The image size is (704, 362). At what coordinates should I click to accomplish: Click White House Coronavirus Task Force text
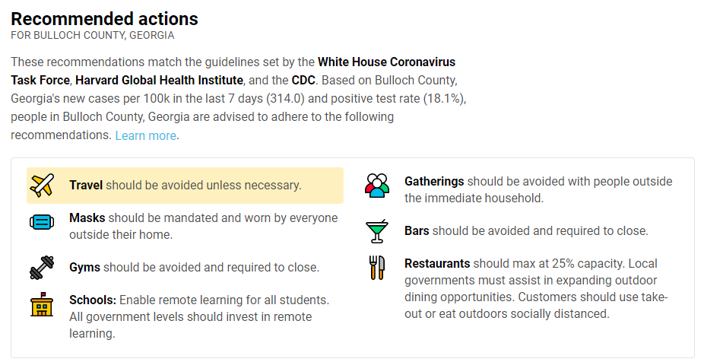point(233,71)
